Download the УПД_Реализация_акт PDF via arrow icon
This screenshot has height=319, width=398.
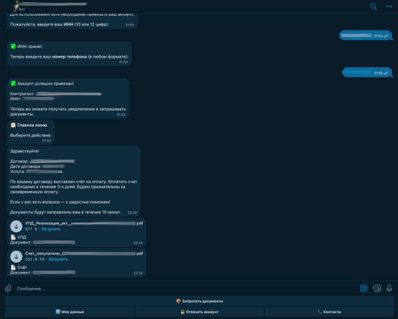16,226
